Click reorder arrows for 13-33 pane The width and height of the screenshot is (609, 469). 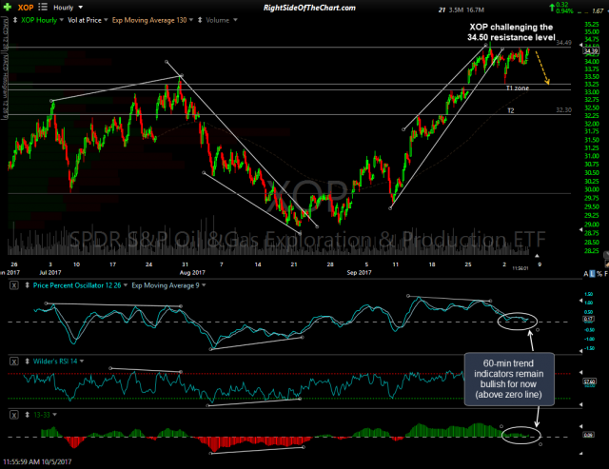[x=28, y=415]
